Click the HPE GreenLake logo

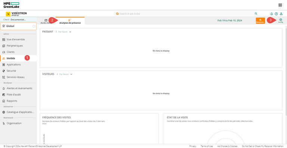tap(11, 5)
